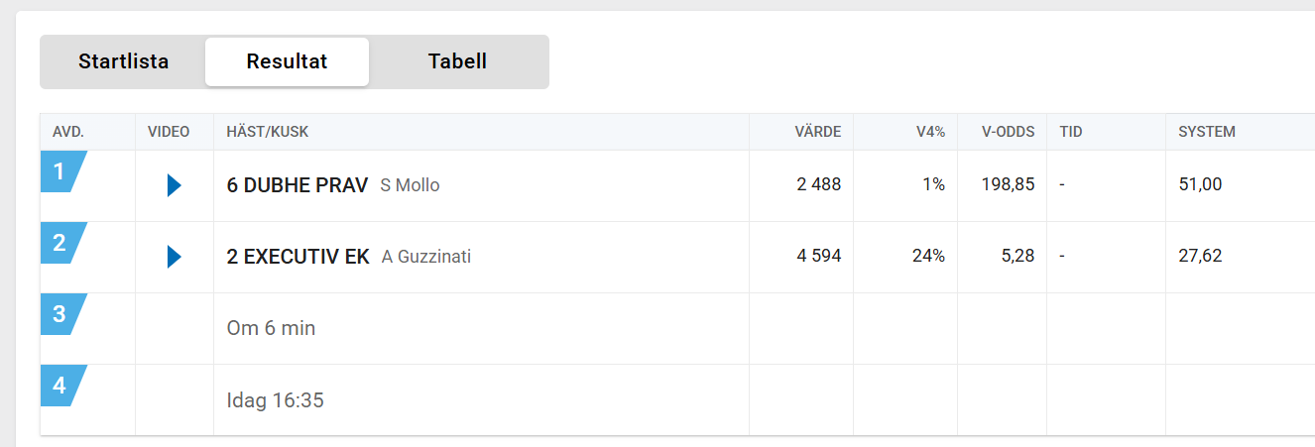Select the AVD. 4 leg badge

61,386
